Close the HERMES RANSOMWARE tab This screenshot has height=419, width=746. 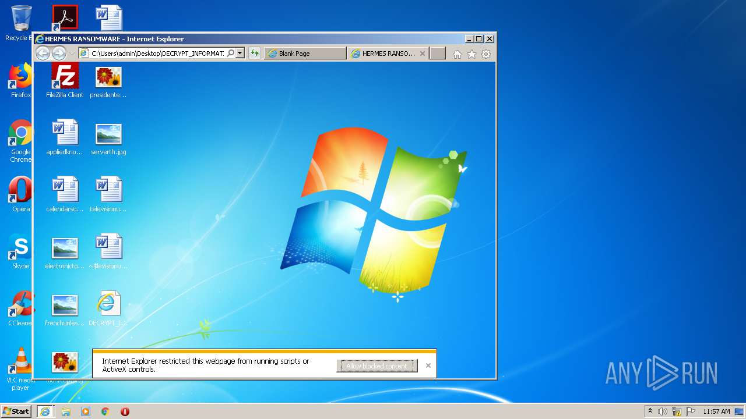tap(423, 54)
